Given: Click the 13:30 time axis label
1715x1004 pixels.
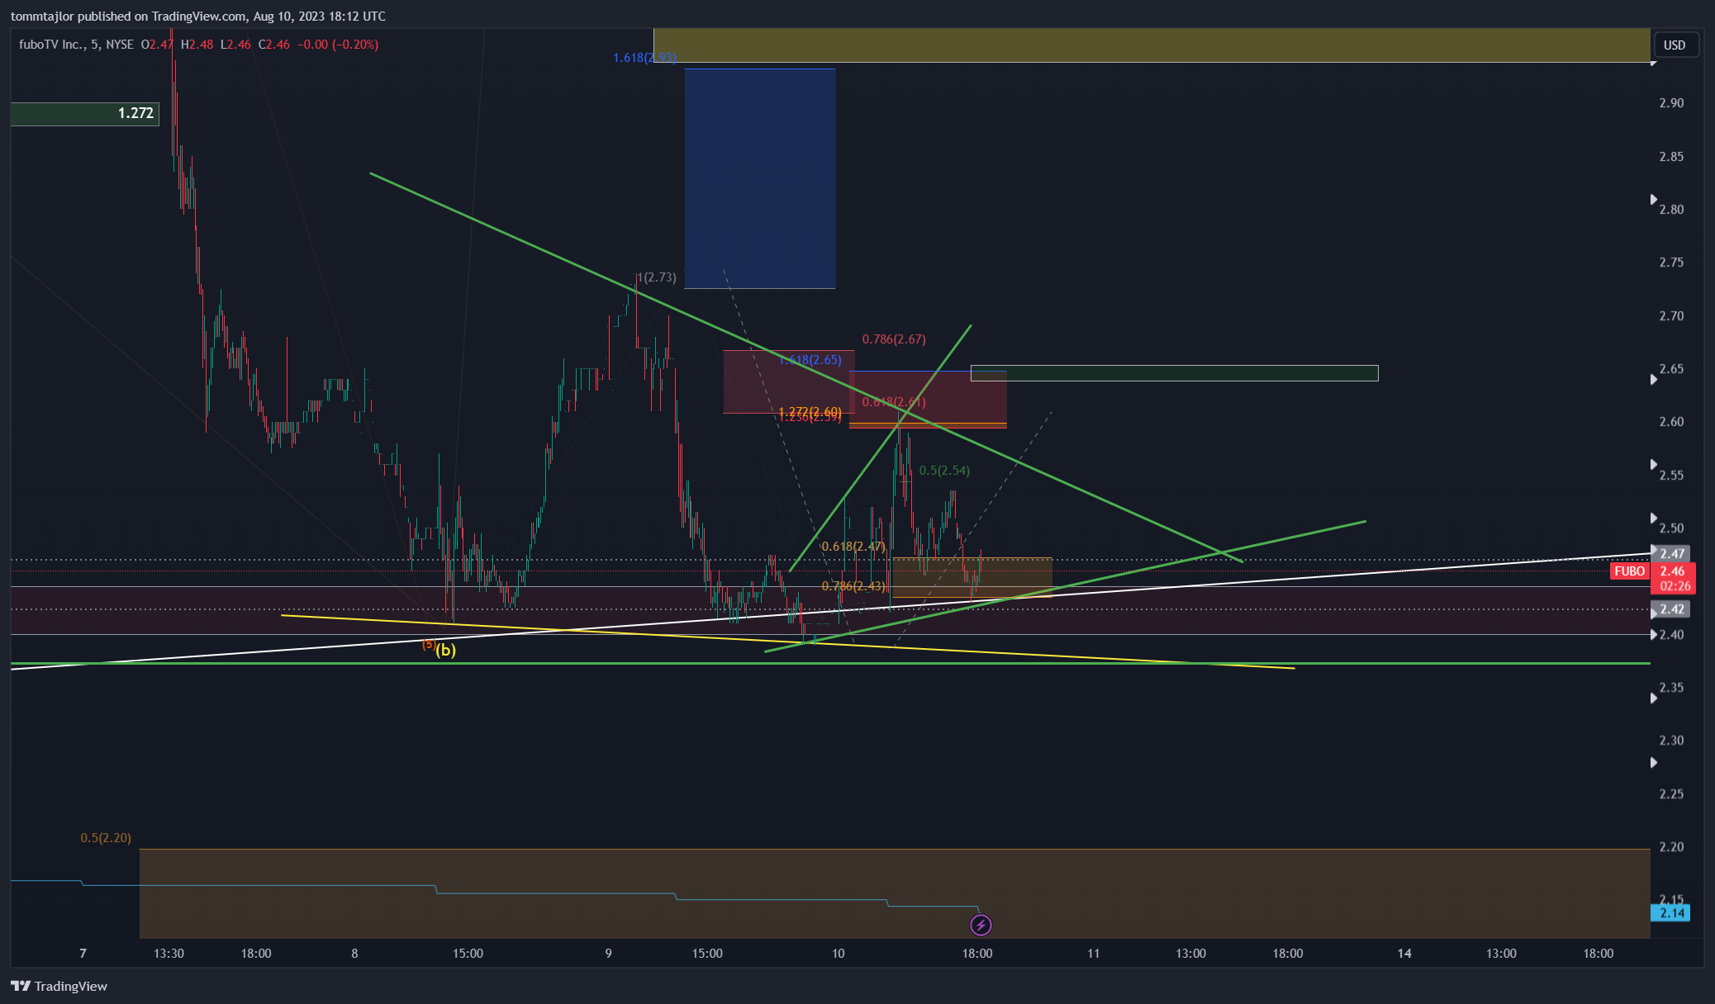Looking at the screenshot, I should [169, 954].
